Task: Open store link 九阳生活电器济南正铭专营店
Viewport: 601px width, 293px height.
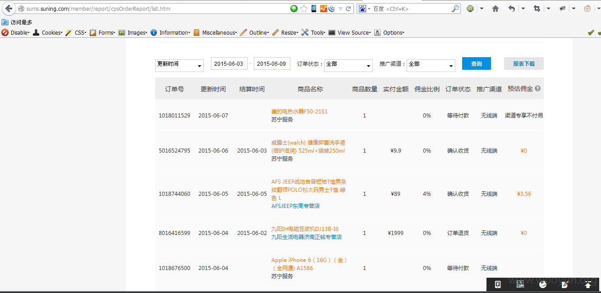Action: point(307,237)
